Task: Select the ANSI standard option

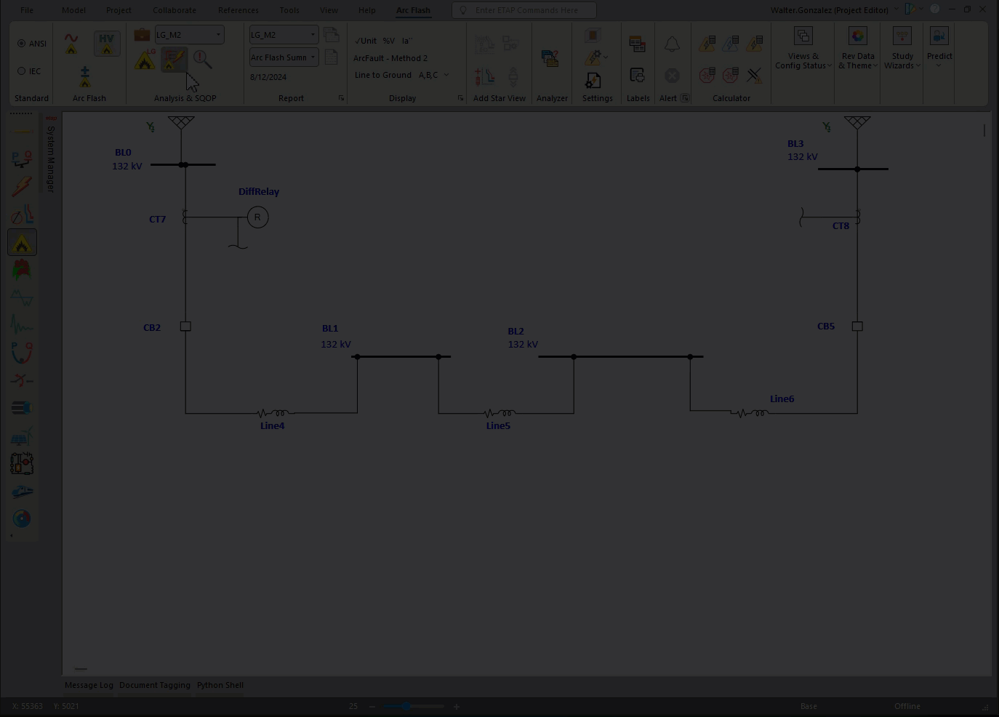Action: [22, 43]
